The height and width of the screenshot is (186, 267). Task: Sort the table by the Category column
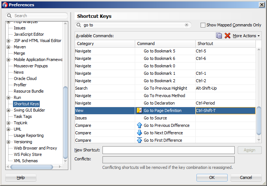(x=105, y=44)
